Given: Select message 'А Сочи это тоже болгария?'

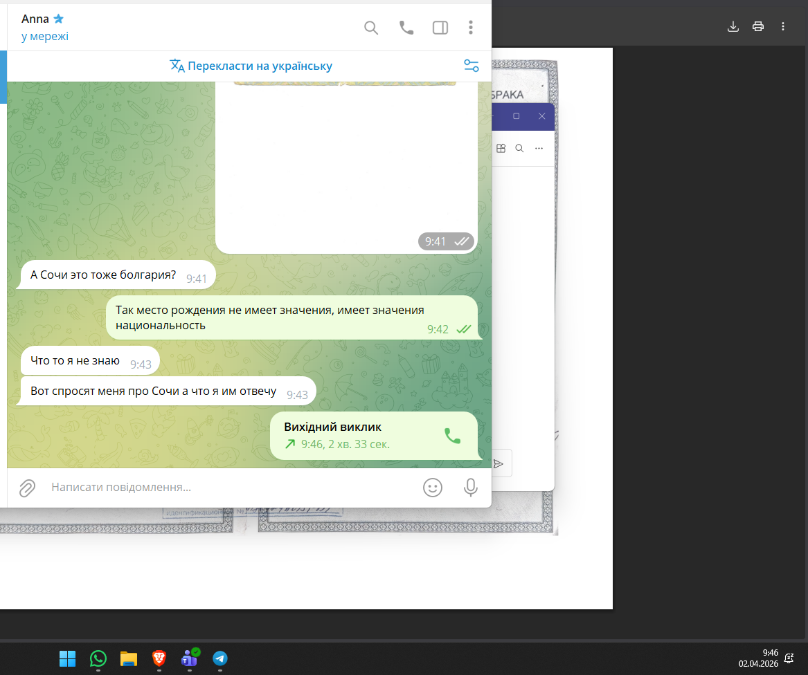Looking at the screenshot, I should [x=116, y=275].
